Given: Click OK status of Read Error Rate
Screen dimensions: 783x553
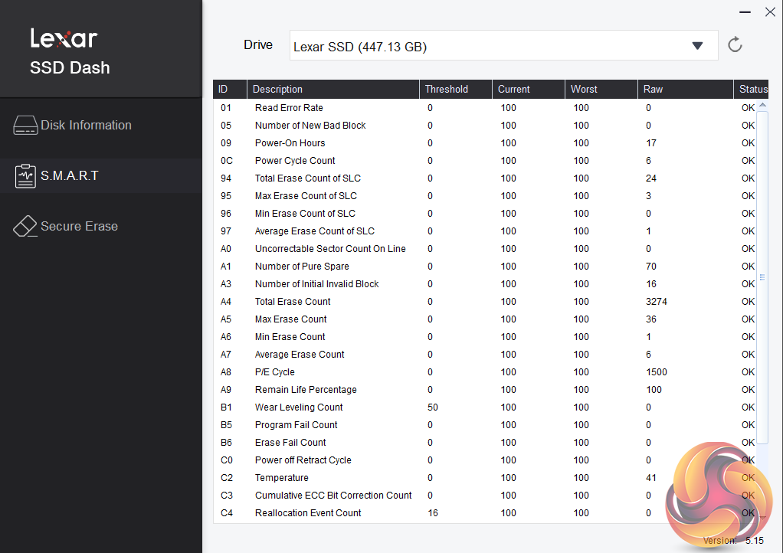Looking at the screenshot, I should click(x=748, y=108).
